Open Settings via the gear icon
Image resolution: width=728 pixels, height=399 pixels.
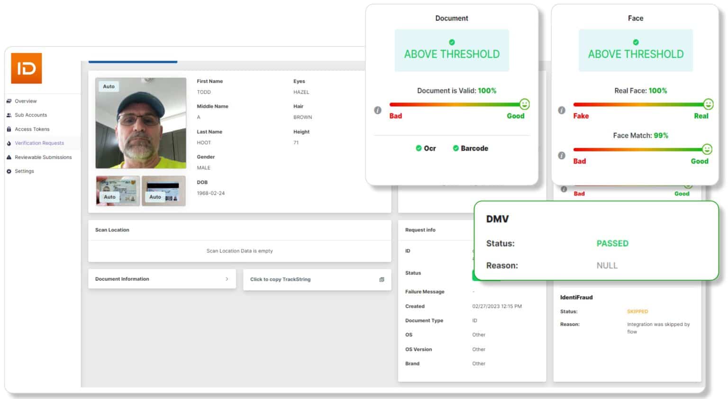point(8,171)
